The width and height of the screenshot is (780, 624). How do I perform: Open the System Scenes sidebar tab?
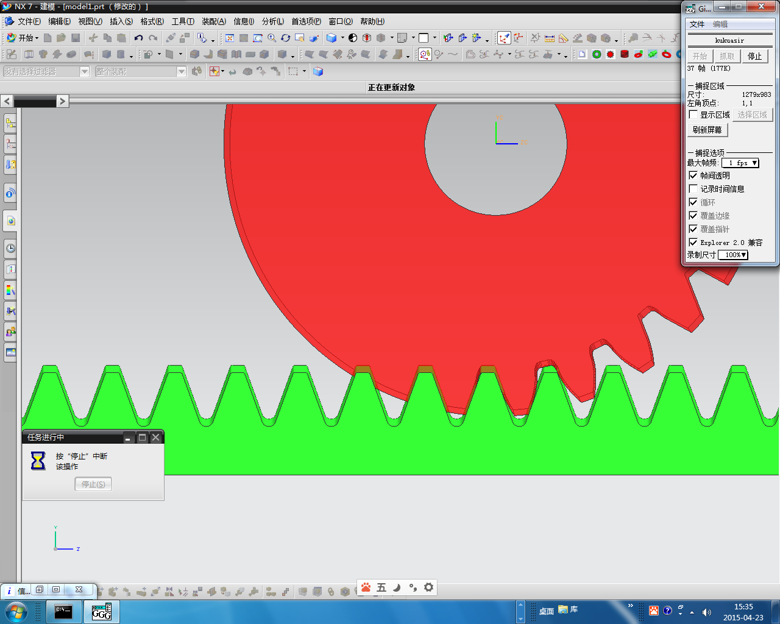point(10,352)
